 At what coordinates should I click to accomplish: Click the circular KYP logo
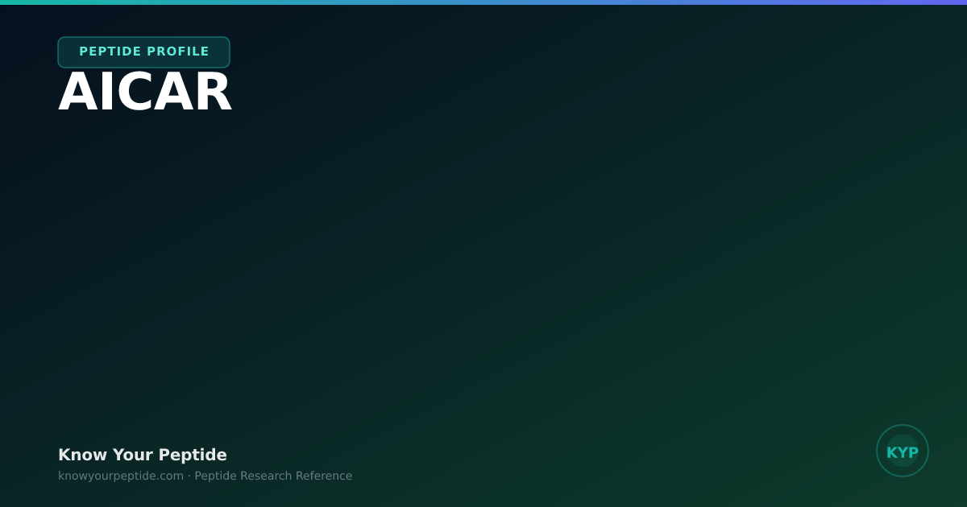pos(903,451)
